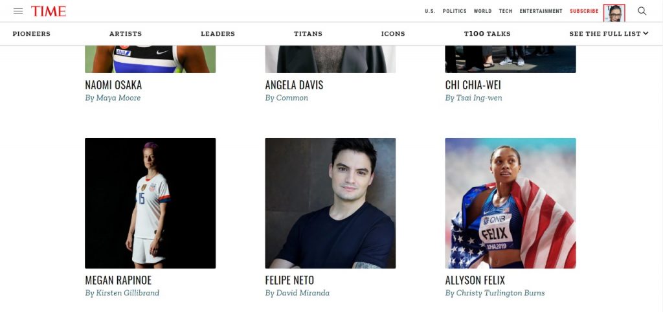
Task: Open the T100 Talks tab
Action: pos(487,34)
